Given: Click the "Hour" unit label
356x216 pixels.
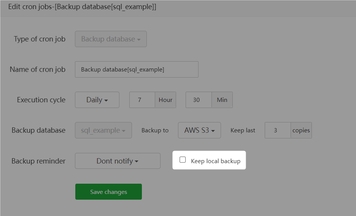Looking at the screenshot, I should tap(165, 100).
